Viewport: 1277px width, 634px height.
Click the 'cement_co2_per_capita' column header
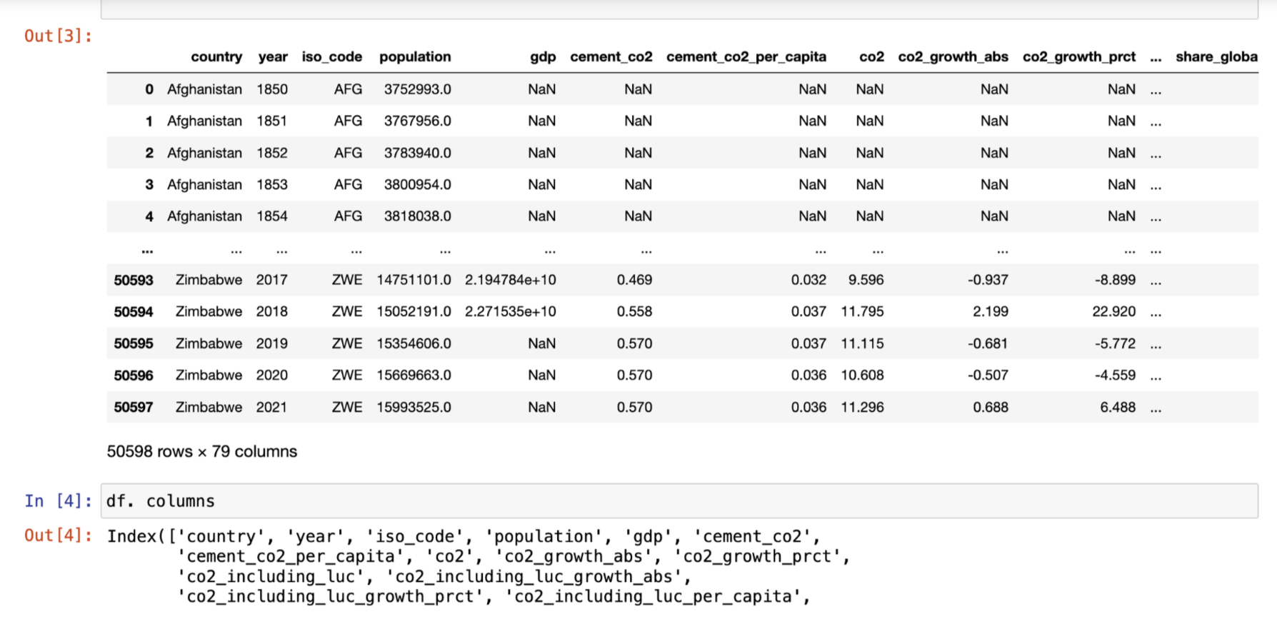tap(746, 57)
